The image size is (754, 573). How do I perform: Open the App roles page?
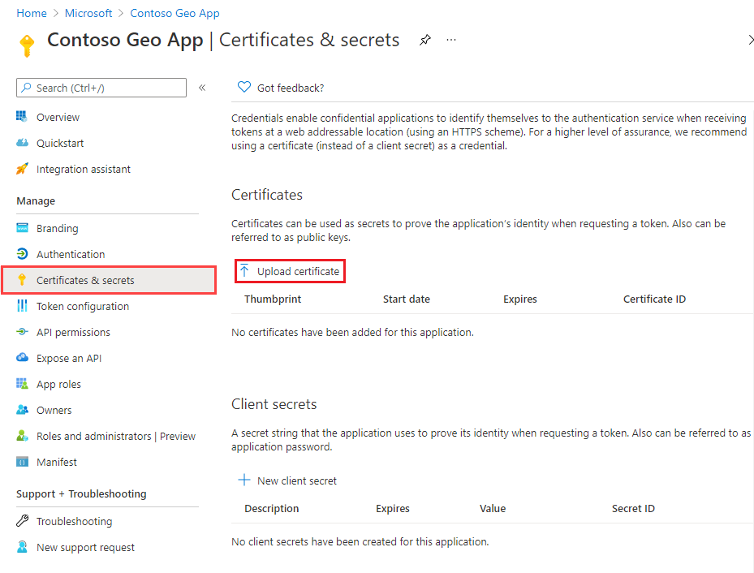[x=58, y=384]
